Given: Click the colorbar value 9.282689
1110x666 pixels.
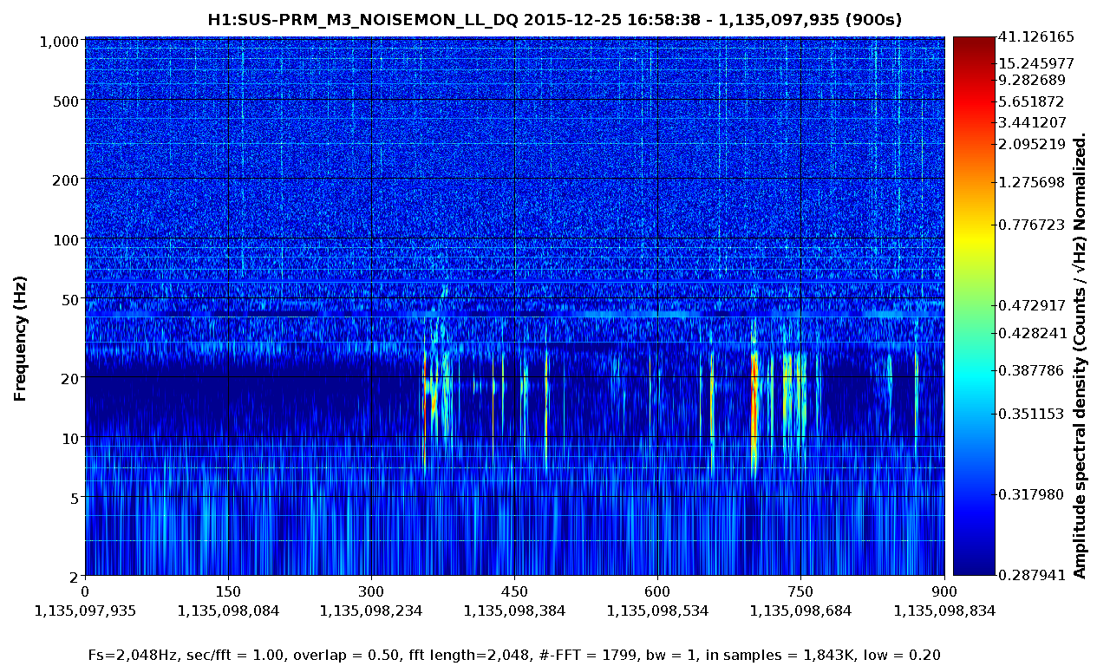Looking at the screenshot, I should coord(1031,80).
